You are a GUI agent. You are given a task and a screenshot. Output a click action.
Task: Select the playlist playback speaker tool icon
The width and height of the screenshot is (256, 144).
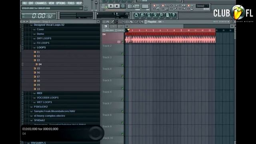[x=142, y=22]
